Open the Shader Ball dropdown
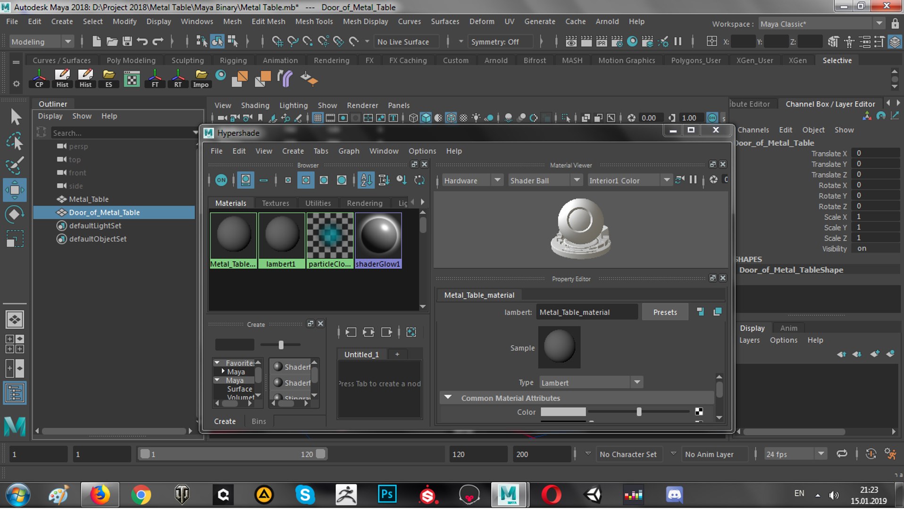904x509 pixels. (544, 181)
